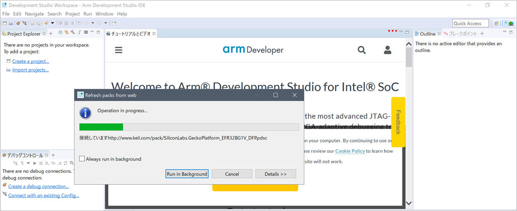
Task: Open the Project menu
Action: point(73,14)
